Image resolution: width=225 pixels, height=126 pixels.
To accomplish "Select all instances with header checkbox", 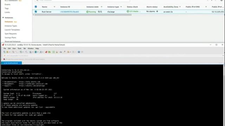I will pos(36,7).
